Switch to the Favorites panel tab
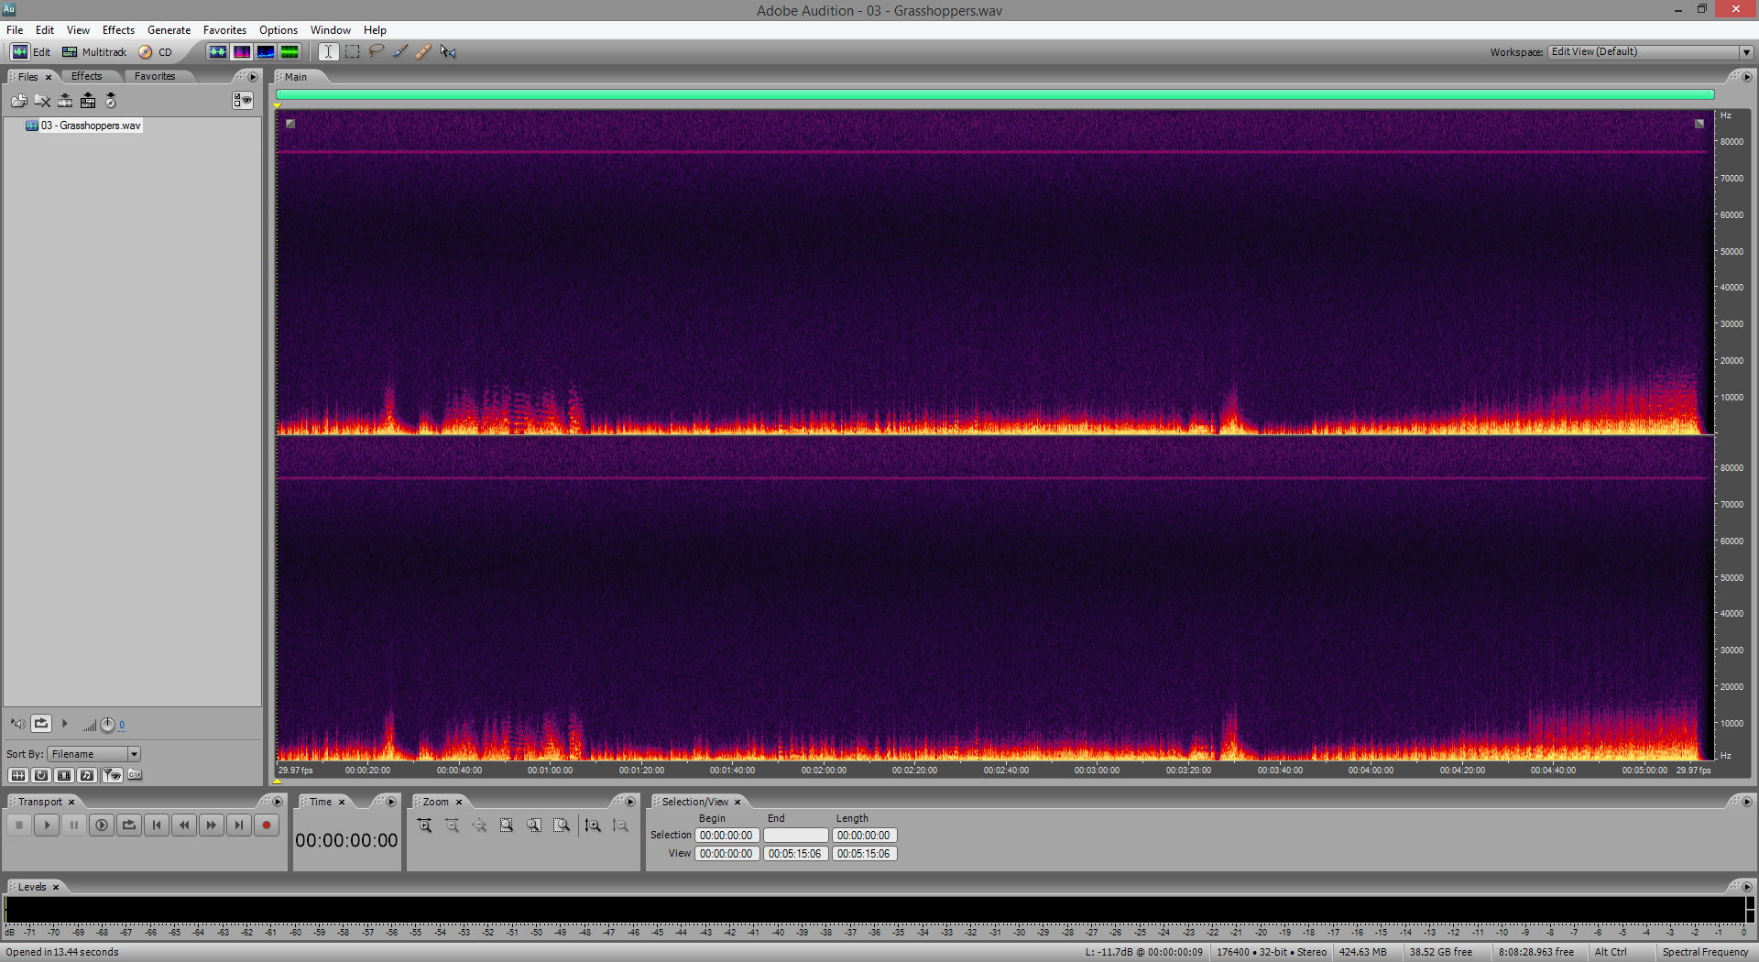 coord(155,76)
